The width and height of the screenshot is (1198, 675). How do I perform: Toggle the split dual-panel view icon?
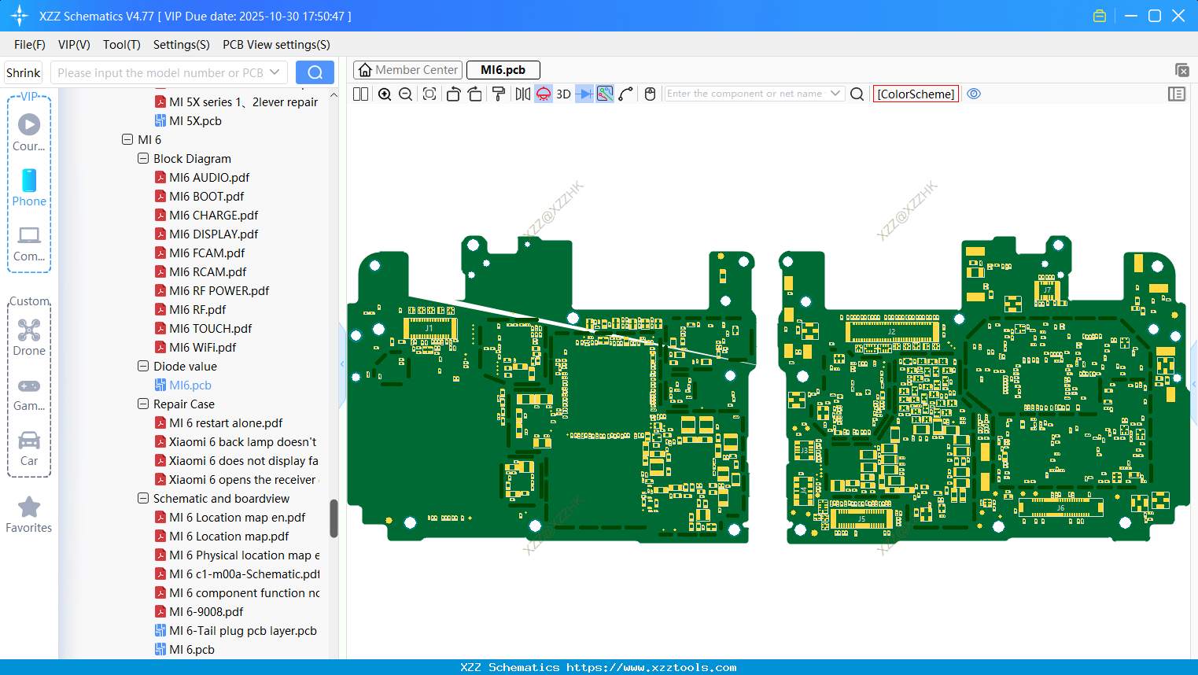(x=361, y=94)
